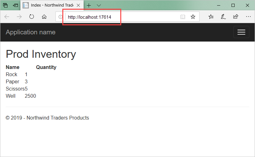Close the Index - Northwind tab
Viewport: 255px width, 157px height.
coord(78,5)
